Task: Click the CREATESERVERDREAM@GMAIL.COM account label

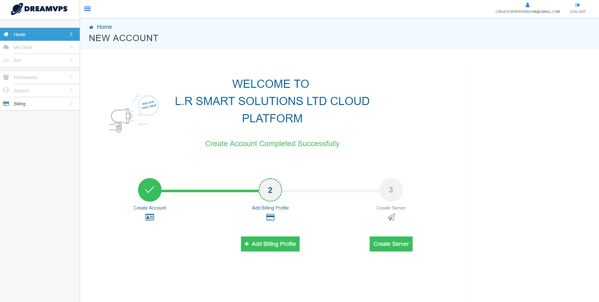Action: coord(527,12)
